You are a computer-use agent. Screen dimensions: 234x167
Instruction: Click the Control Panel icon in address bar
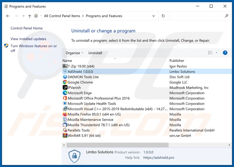[x=36, y=16]
